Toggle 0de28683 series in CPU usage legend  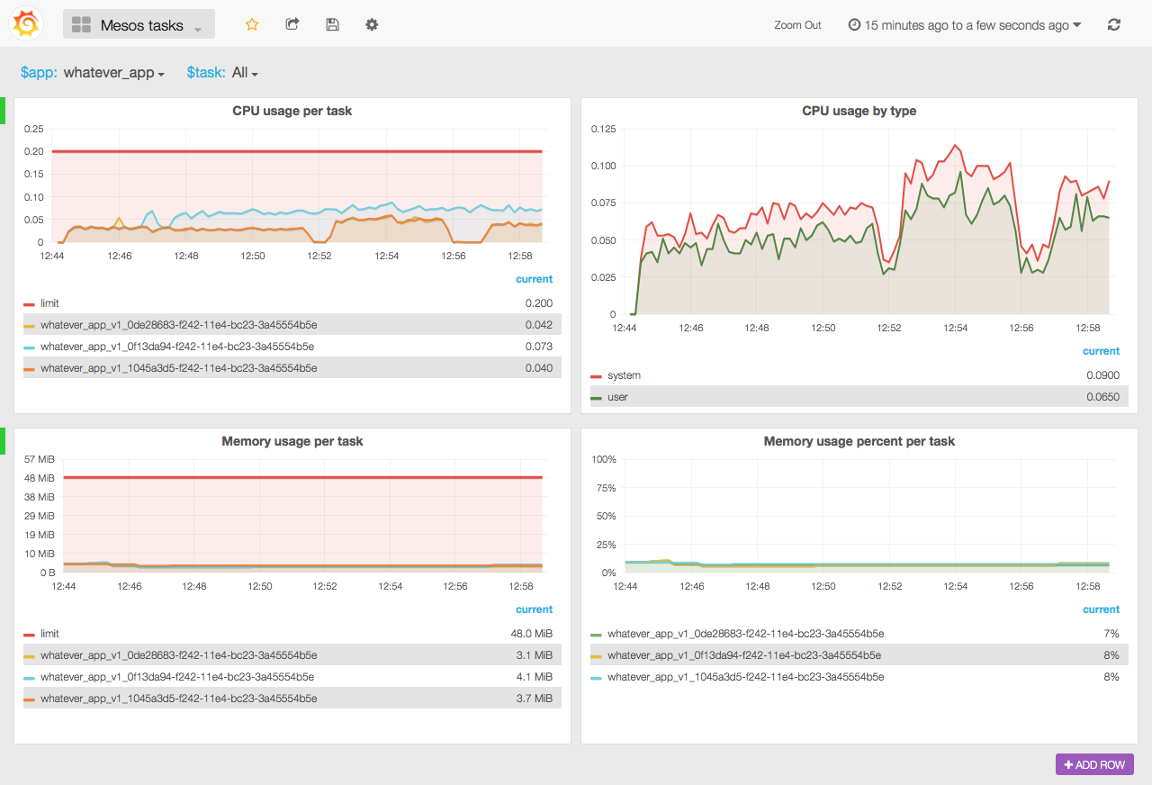pos(178,325)
